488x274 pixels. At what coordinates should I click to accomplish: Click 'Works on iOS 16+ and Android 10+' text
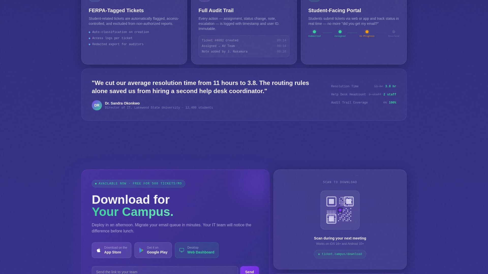pos(340,244)
